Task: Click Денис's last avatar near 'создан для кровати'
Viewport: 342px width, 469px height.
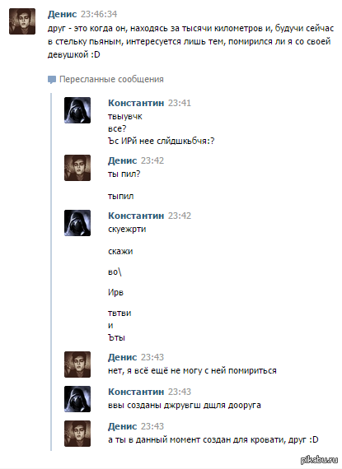Action: [77, 434]
